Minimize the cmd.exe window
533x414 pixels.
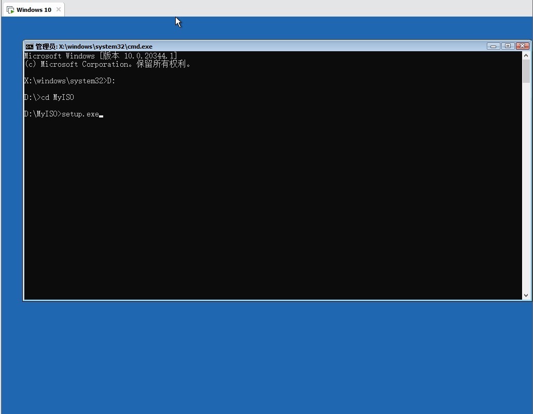pos(493,46)
